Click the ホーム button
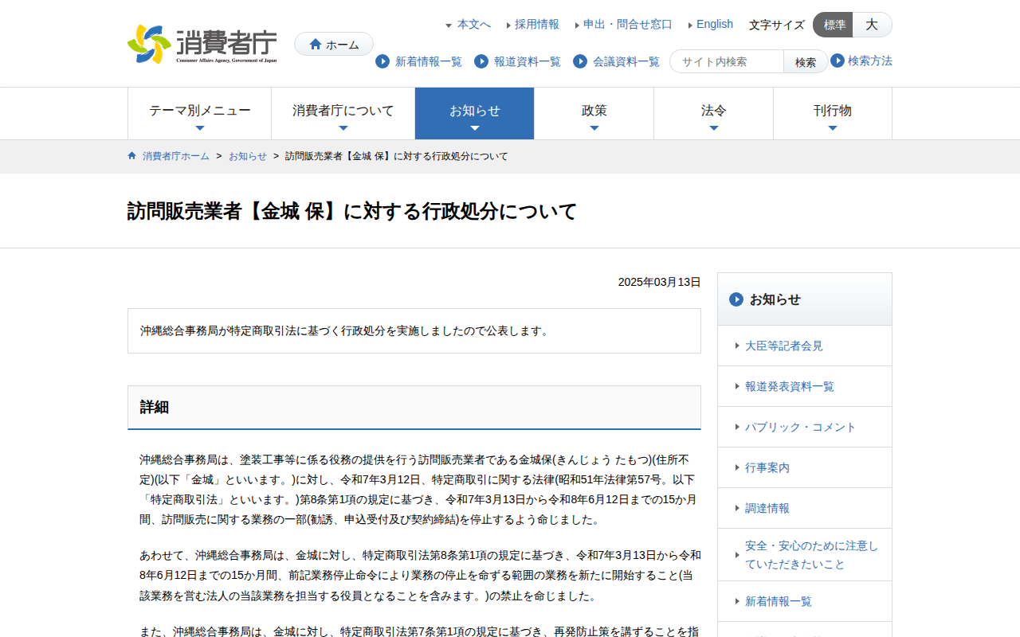This screenshot has height=637, width=1020. click(334, 45)
